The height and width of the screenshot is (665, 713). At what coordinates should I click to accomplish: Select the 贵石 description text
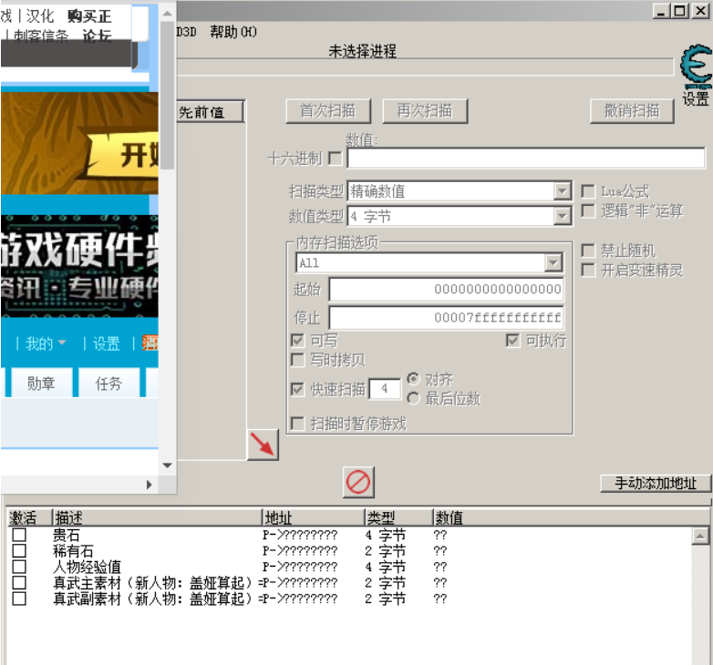tap(67, 535)
